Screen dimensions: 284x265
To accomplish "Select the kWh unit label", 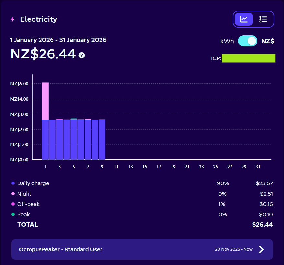I will click(227, 41).
